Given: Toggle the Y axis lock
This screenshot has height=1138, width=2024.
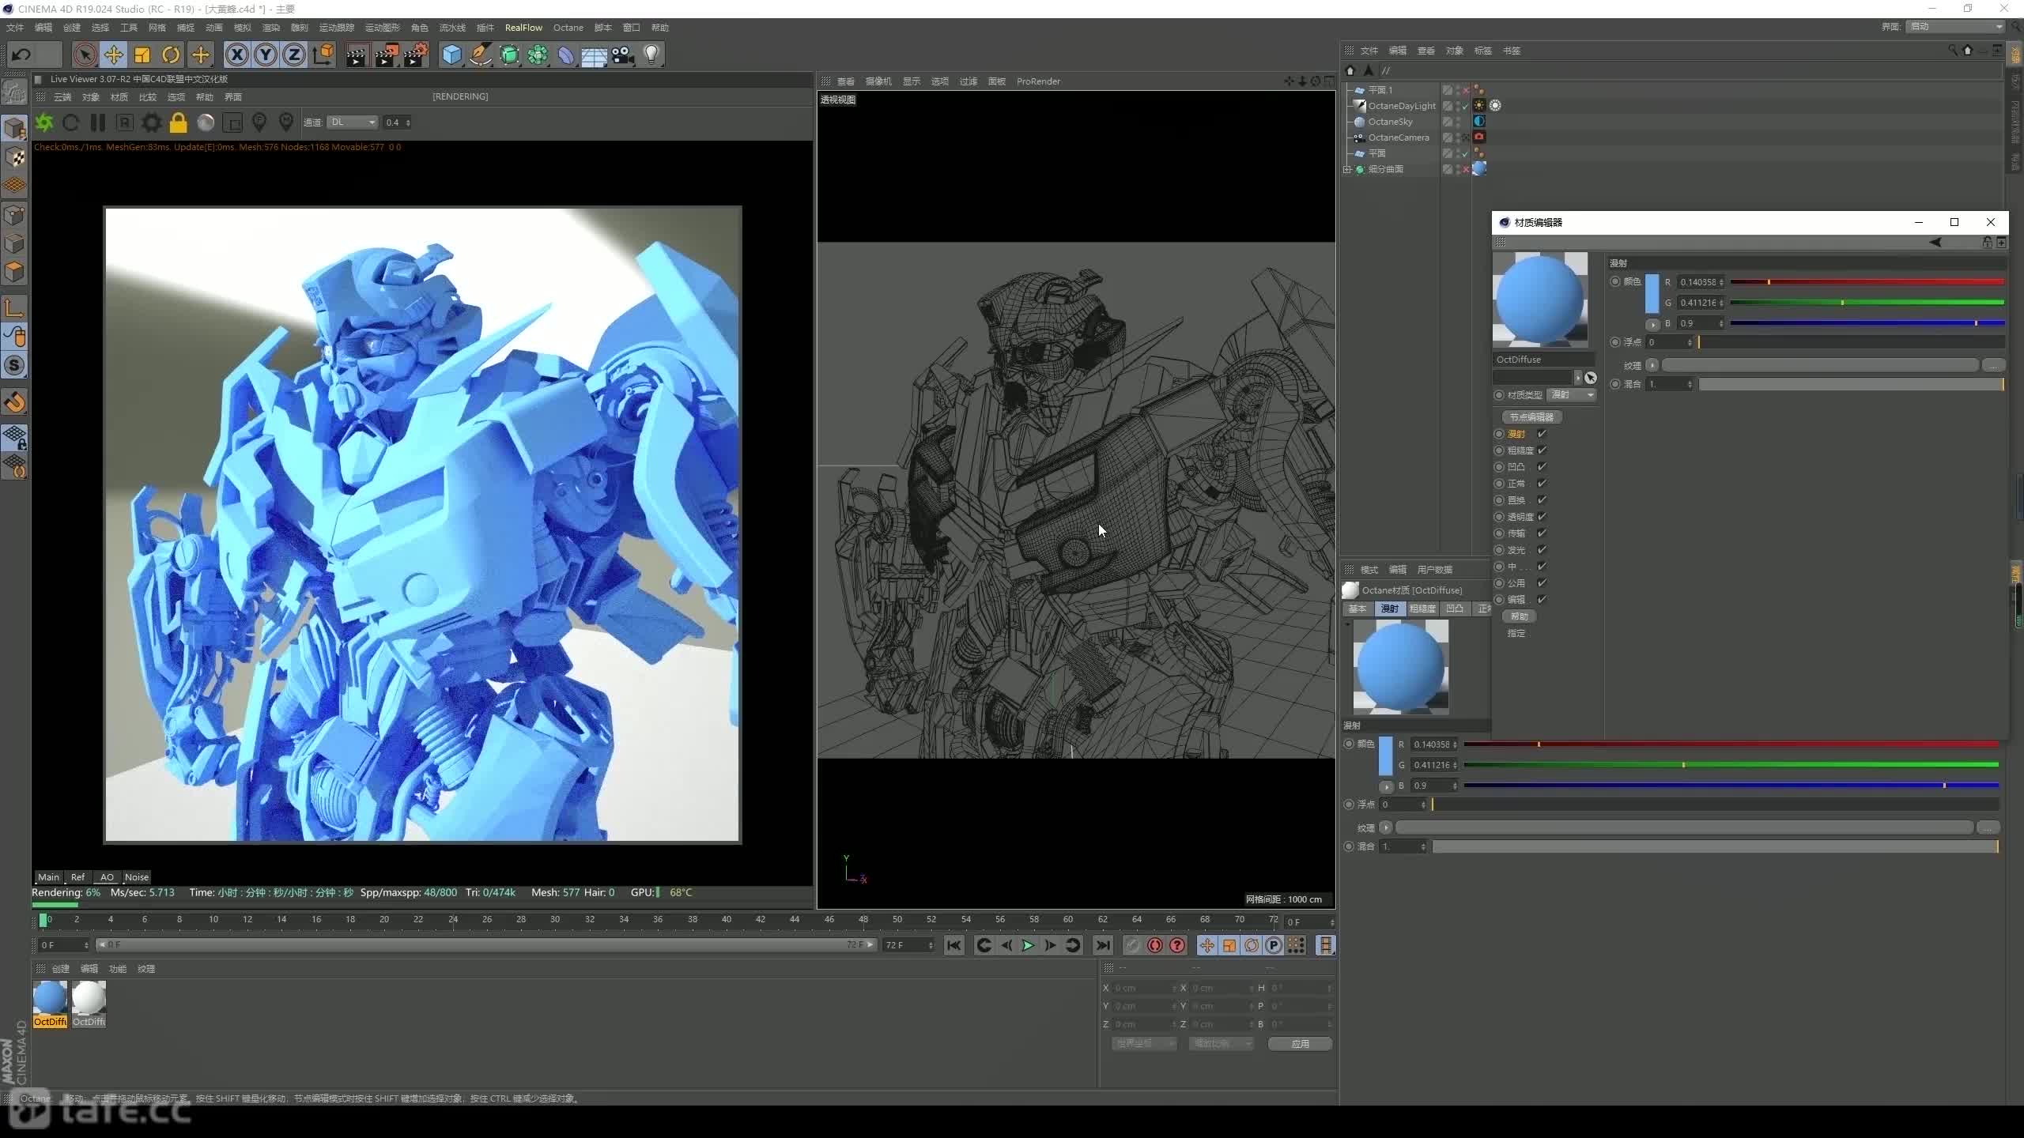Looking at the screenshot, I should [x=266, y=55].
